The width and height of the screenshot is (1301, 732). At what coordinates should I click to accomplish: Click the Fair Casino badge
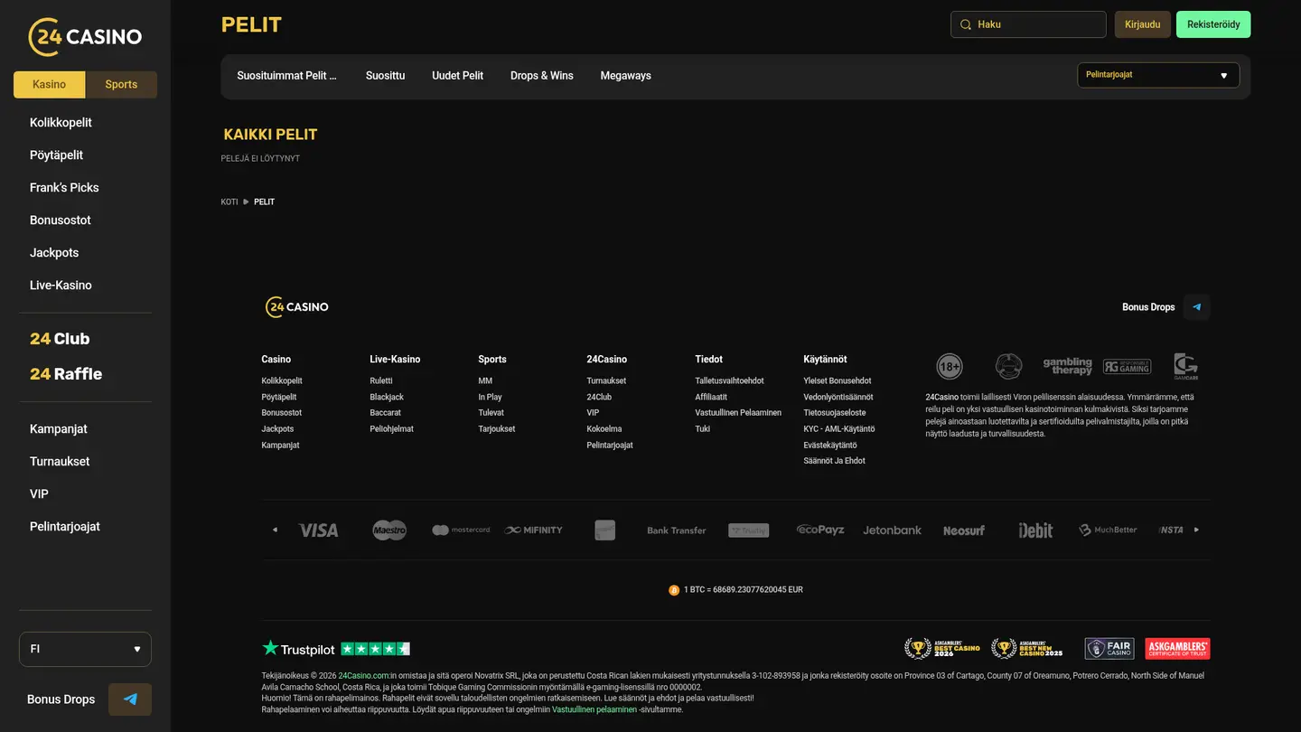1109,649
